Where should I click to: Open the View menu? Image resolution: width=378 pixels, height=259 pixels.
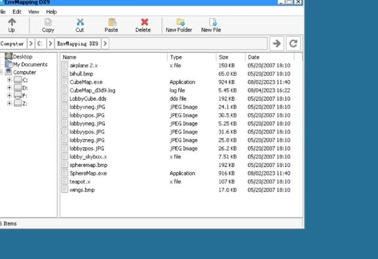[x=34, y=11]
